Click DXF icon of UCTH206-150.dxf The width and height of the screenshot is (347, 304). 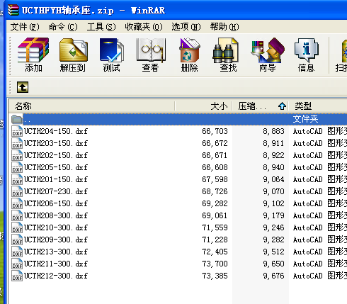(17, 203)
